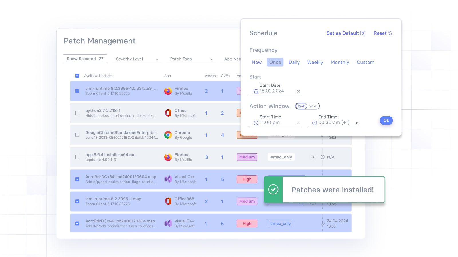The image size is (458, 257).
Task: Expand the Patch Tags filter
Action: [x=191, y=59]
